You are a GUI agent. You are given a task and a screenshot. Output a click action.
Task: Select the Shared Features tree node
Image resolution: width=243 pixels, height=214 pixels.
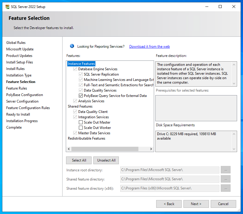point(80,106)
